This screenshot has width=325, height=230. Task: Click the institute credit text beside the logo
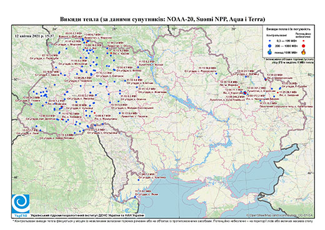(x=87, y=216)
